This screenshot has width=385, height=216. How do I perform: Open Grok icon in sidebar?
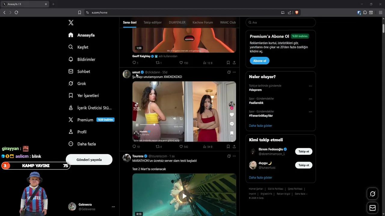71,83
